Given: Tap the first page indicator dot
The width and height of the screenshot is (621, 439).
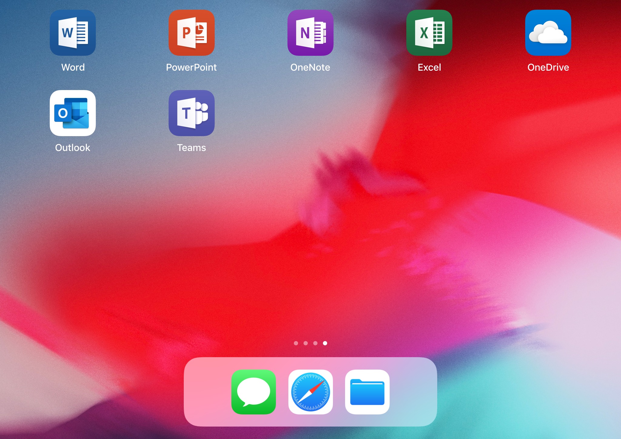Looking at the screenshot, I should 296,343.
